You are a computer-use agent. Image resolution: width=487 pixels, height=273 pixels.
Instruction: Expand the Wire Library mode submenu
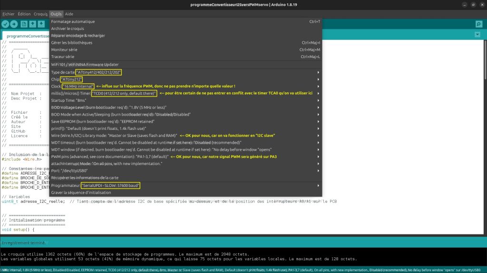point(185,136)
